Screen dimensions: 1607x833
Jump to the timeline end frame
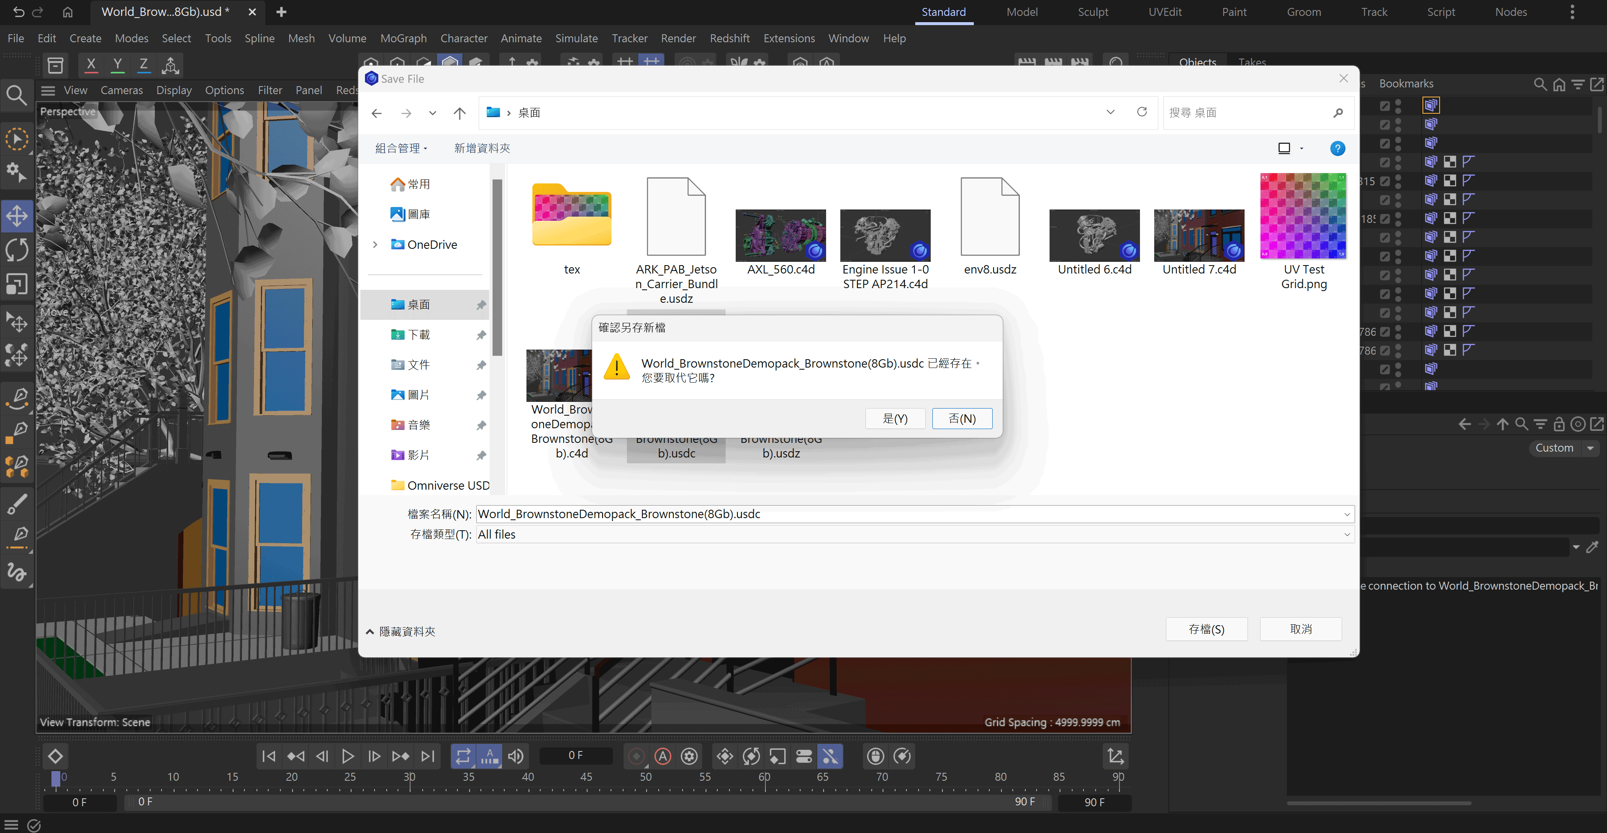428,756
